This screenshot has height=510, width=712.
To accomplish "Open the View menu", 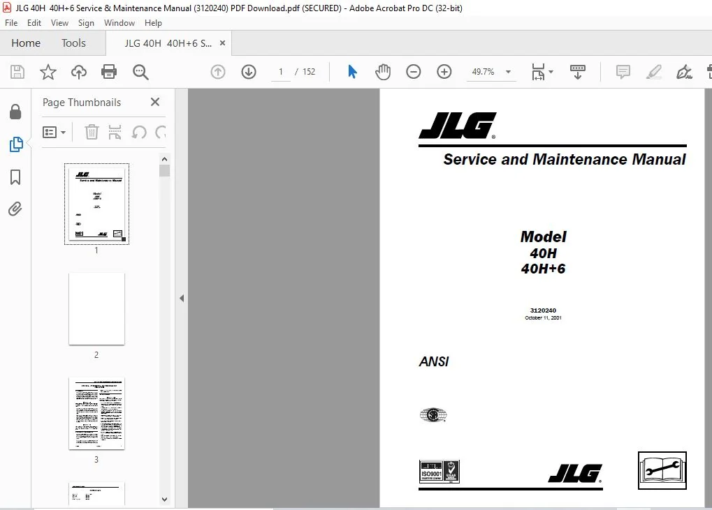I will [59, 22].
